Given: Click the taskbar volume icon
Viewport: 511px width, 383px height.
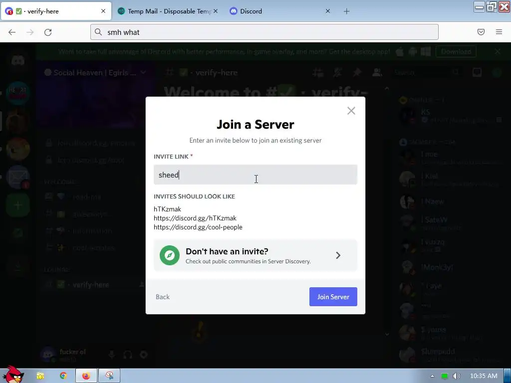Looking at the screenshot, I should [457, 376].
